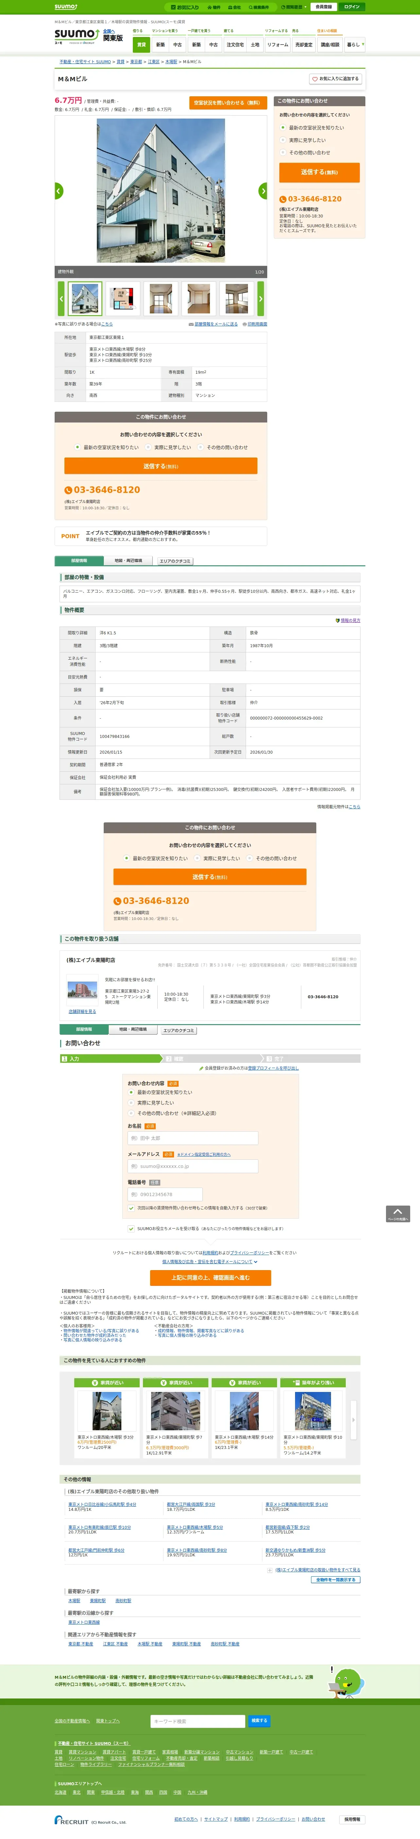The height and width of the screenshot is (1839, 420).
Task: Click the SUUMO logo
Action: [77, 36]
